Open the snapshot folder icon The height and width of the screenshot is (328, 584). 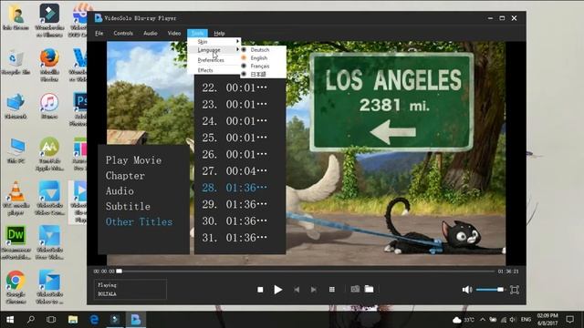pos(369,289)
